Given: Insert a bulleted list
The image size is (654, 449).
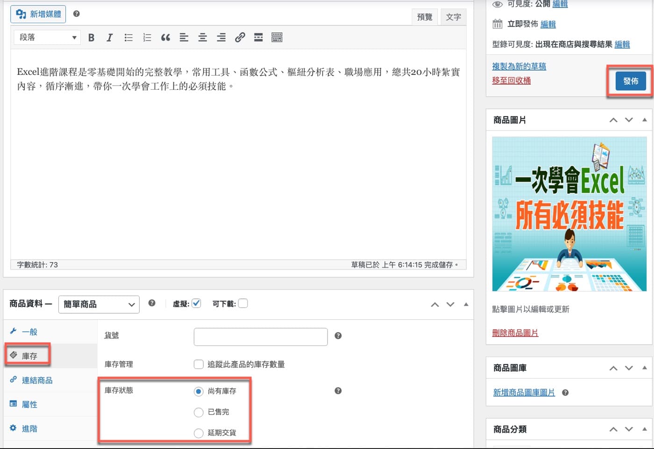Looking at the screenshot, I should [x=128, y=37].
